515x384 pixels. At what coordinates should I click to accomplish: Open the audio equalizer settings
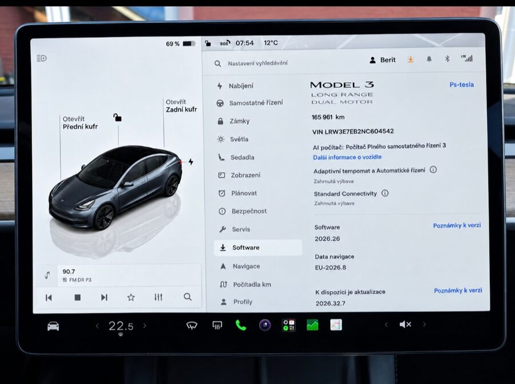coord(159,297)
